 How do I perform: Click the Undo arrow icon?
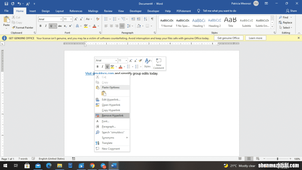(x=19, y=4)
